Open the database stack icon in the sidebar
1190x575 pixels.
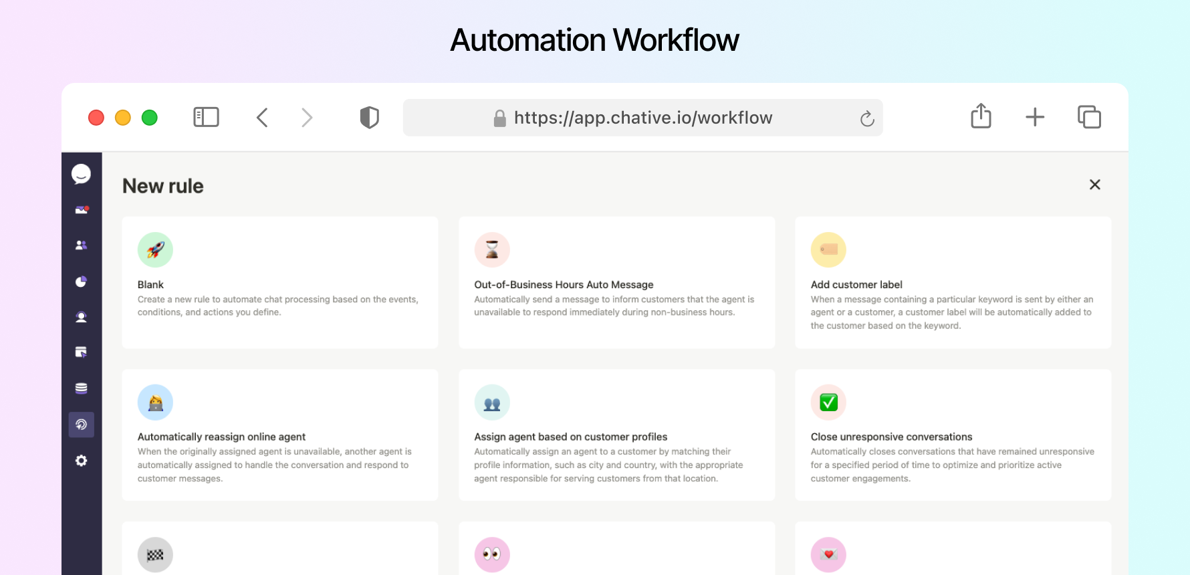tap(81, 388)
